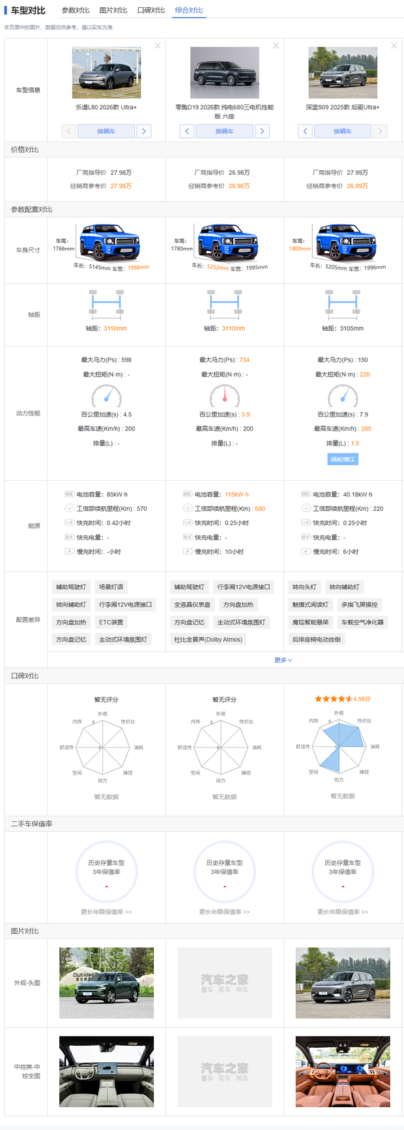
Task: Click 深蓝S09 4.56分 star rating
Action: (343, 698)
